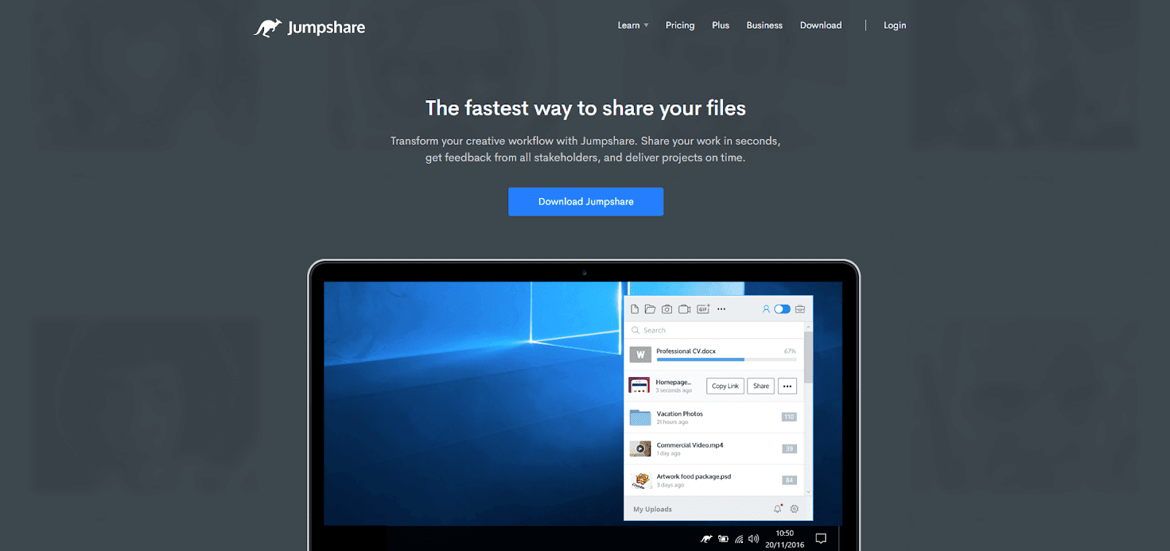Open the Plus page
Screen dimensions: 1170x551
point(720,26)
